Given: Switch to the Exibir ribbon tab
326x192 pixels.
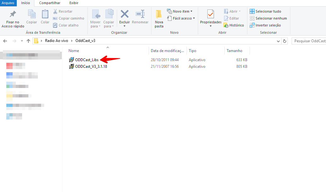Looking at the screenshot, I should coord(74,3).
